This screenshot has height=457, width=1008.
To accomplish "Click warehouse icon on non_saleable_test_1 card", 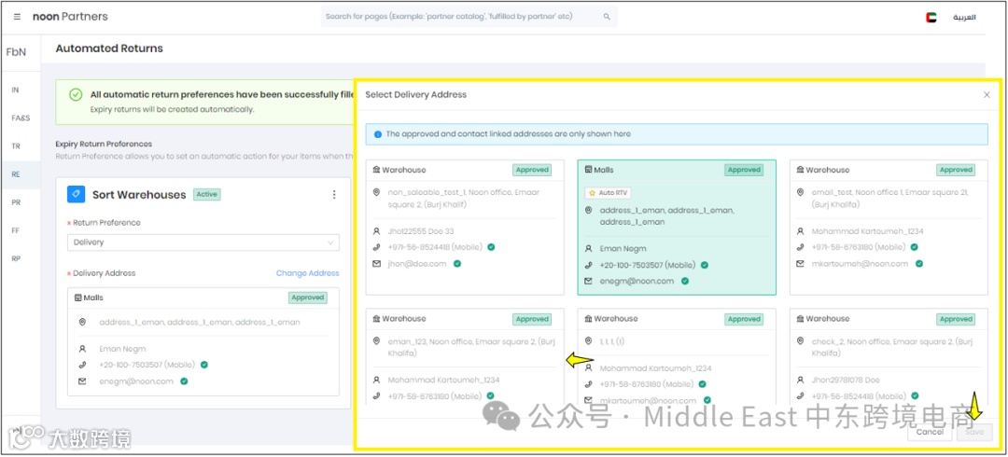I will (x=376, y=170).
